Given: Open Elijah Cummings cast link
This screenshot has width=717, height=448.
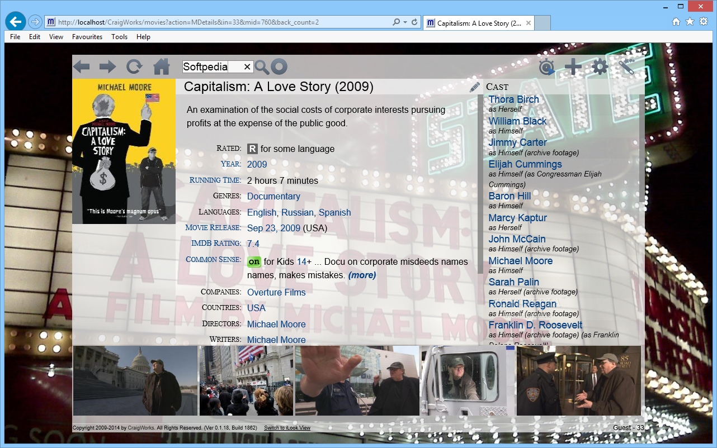Looking at the screenshot, I should coord(525,164).
